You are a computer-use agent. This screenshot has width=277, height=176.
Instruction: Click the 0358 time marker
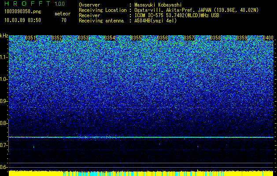click(215, 38)
